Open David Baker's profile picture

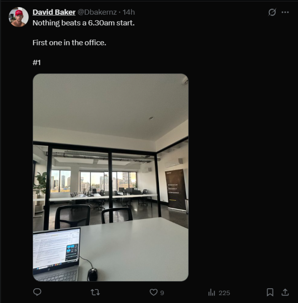point(19,17)
